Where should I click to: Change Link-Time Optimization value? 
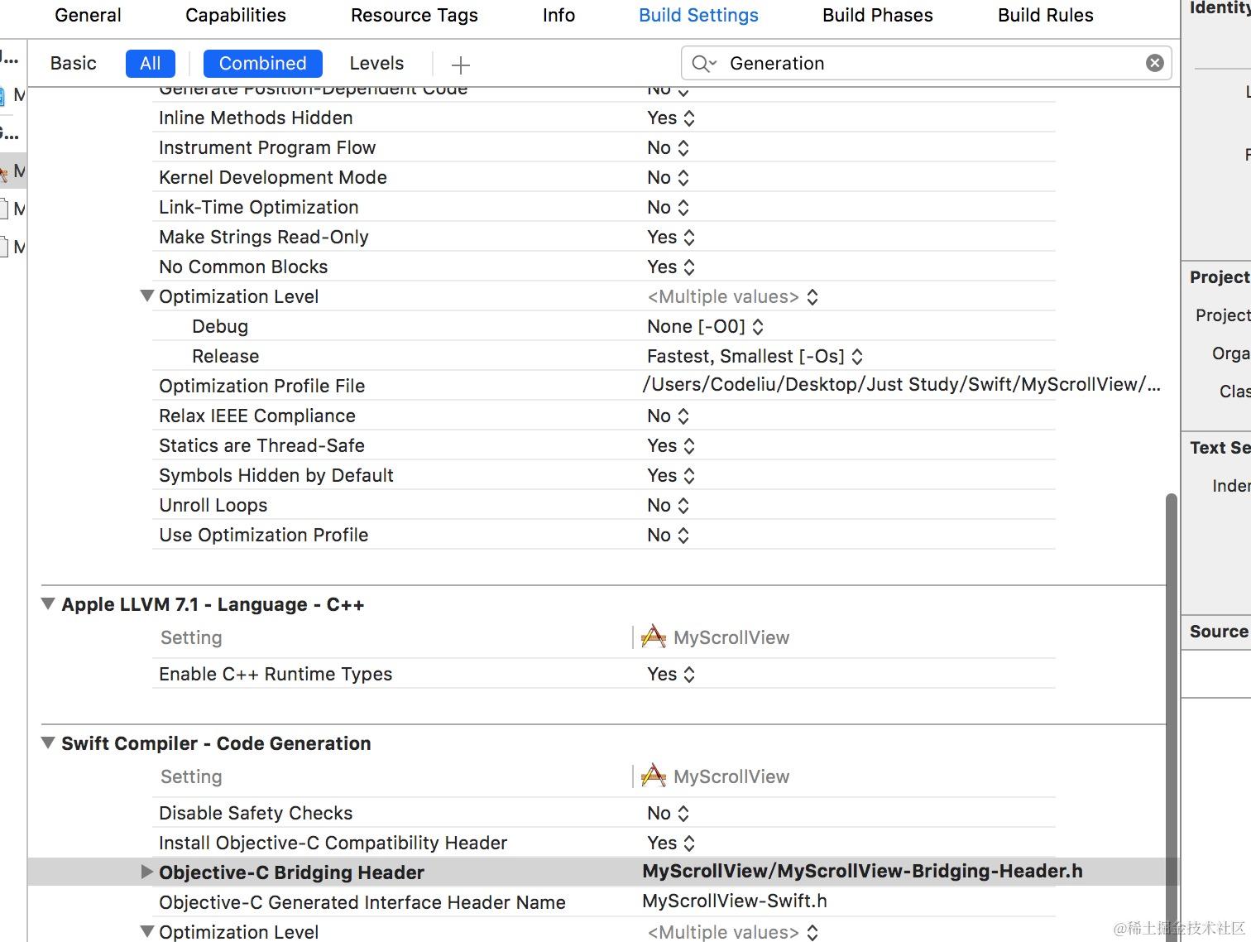pos(668,208)
